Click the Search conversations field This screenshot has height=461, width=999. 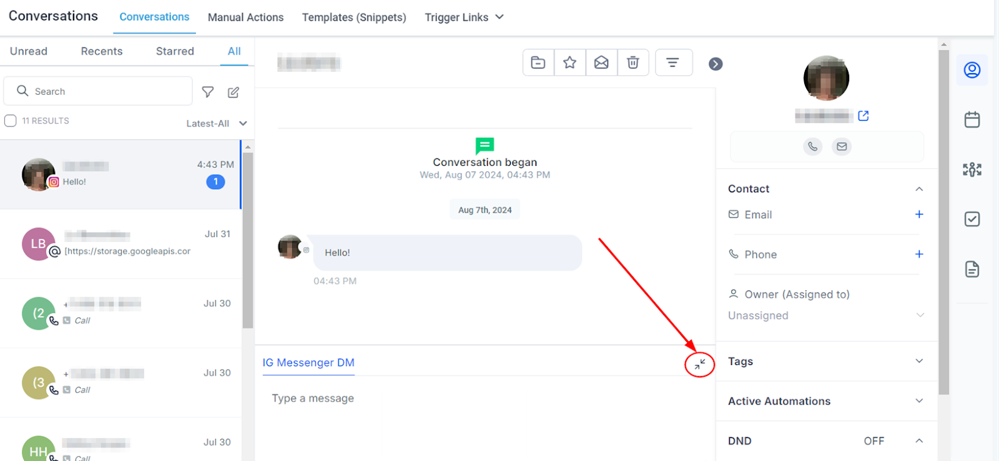click(x=98, y=91)
